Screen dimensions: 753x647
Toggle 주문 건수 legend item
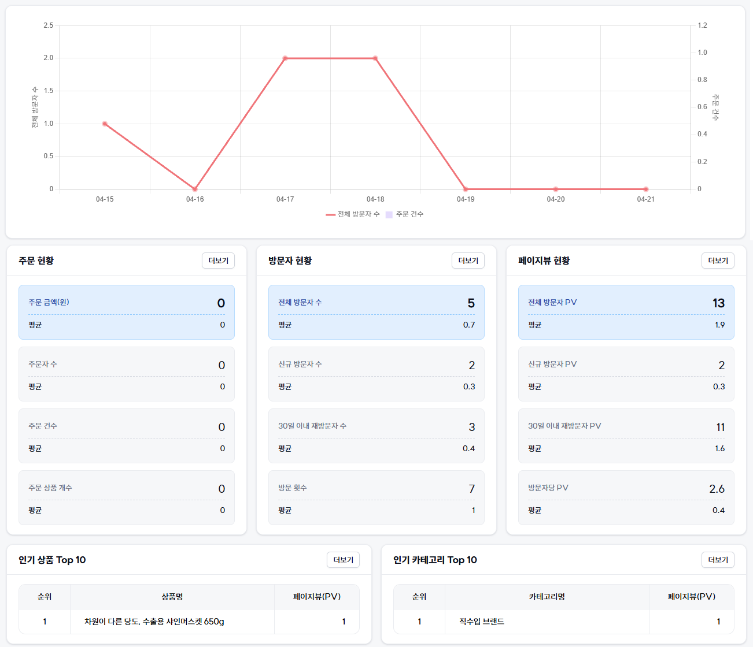click(405, 214)
